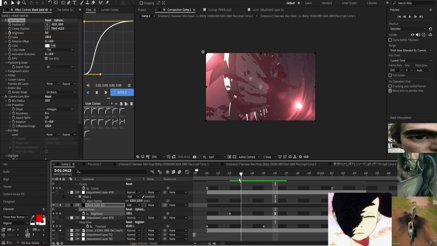Click Register for the Deep Glow effect
Screen dimensions: 437x246
(140, 222)
